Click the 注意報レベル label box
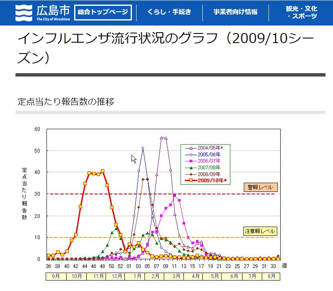The image size is (333, 291). click(x=260, y=231)
